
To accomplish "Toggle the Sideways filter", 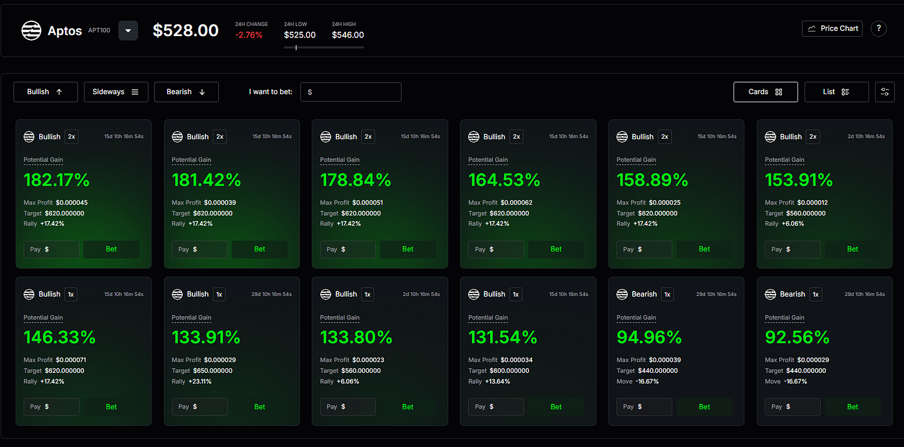I will tap(116, 92).
